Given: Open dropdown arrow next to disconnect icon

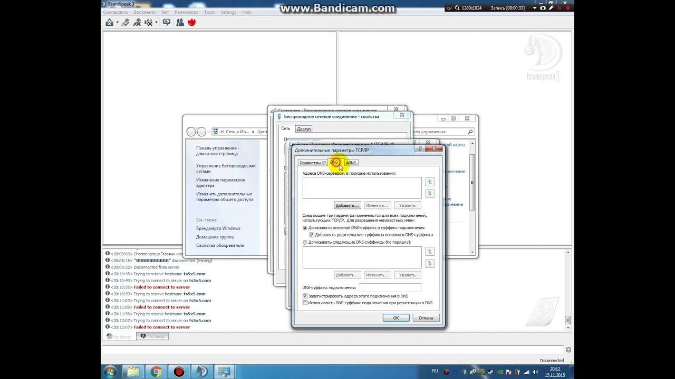Looking at the screenshot, I should tap(117, 23).
